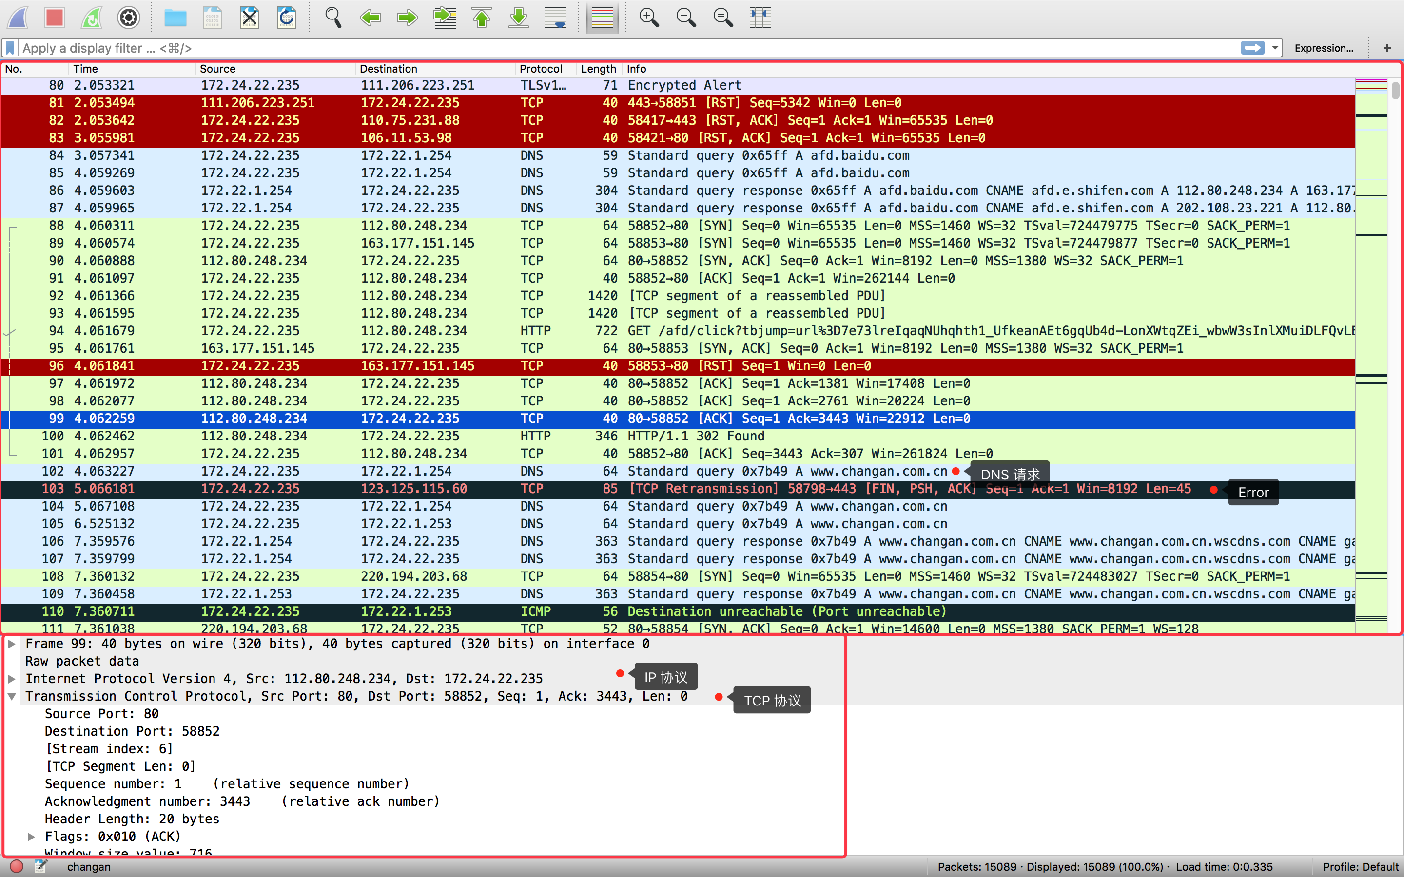Image resolution: width=1404 pixels, height=877 pixels.
Task: Open capture options gear icon
Action: (129, 18)
